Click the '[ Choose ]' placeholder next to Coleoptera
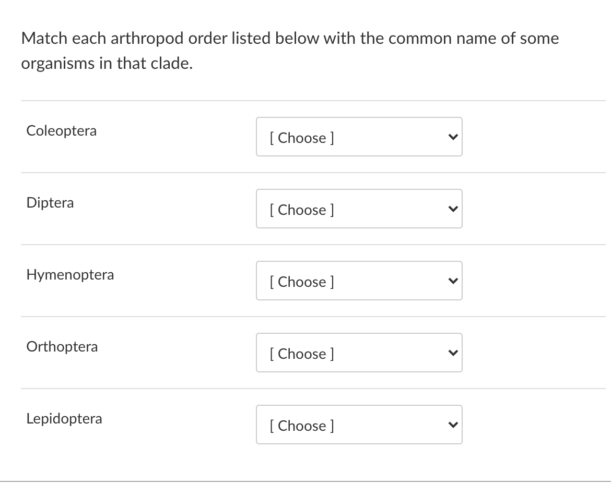 (301, 138)
